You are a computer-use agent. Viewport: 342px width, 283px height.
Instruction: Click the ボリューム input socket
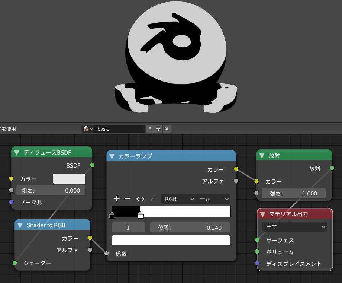tap(257, 251)
